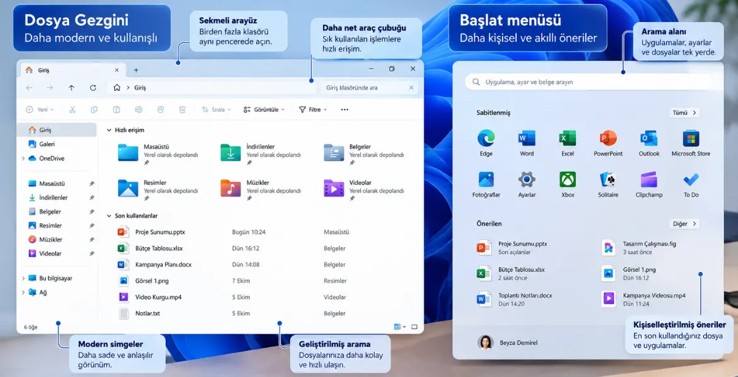This screenshot has height=377, width=738.
Task: Close the Giriş tab
Action: pos(117,70)
